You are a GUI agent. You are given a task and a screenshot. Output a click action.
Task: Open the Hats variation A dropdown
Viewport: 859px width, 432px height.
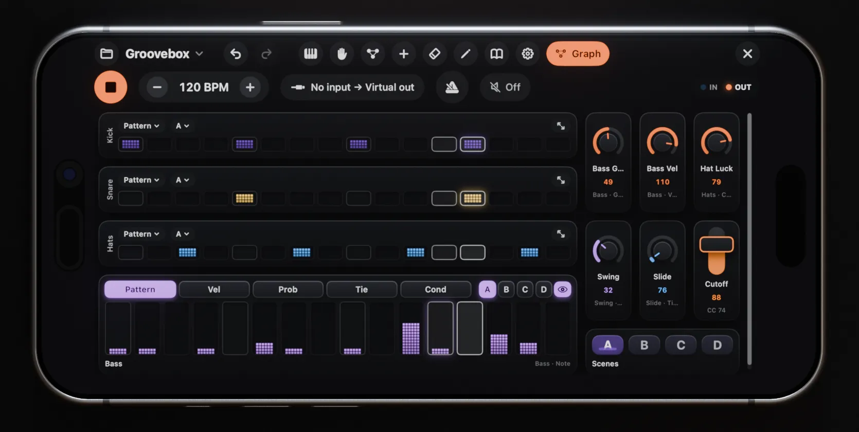point(183,234)
